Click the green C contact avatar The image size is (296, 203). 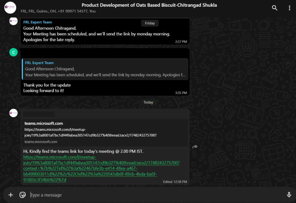tap(13, 52)
